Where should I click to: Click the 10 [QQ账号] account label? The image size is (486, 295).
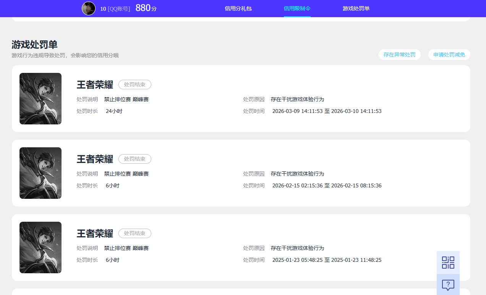[115, 9]
